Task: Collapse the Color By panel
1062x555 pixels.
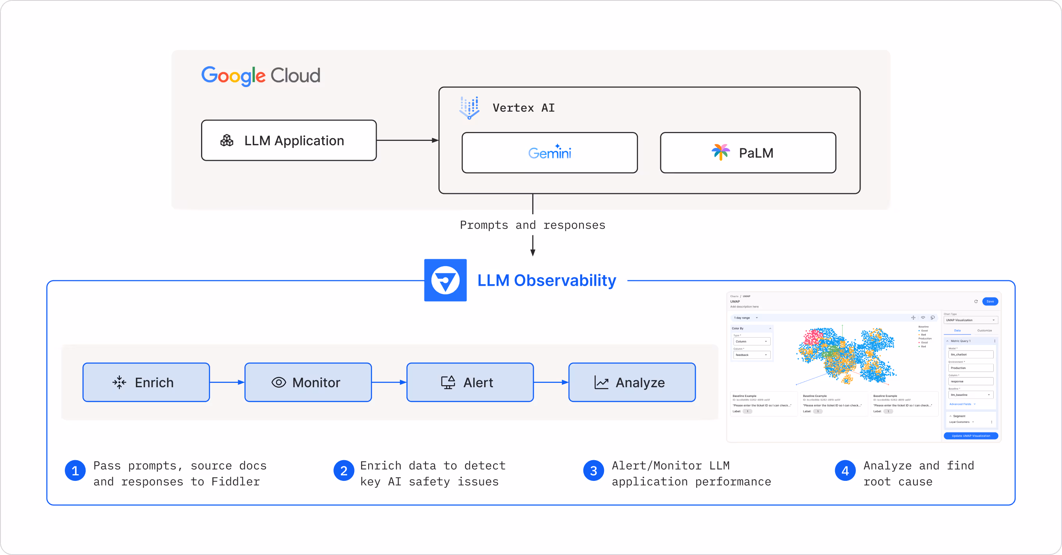Action: [x=770, y=328]
